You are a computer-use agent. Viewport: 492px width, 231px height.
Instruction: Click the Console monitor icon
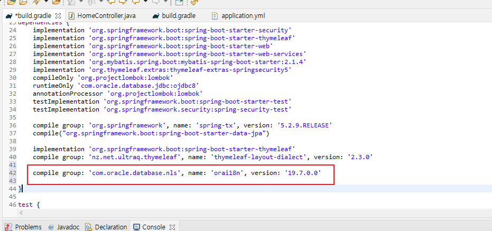(x=136, y=227)
